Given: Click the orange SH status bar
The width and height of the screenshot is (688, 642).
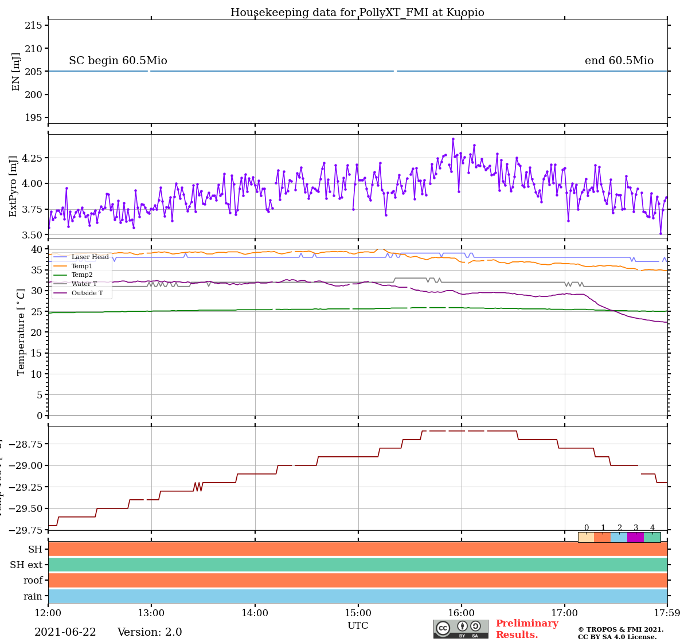Looking at the screenshot, I should (x=358, y=549).
